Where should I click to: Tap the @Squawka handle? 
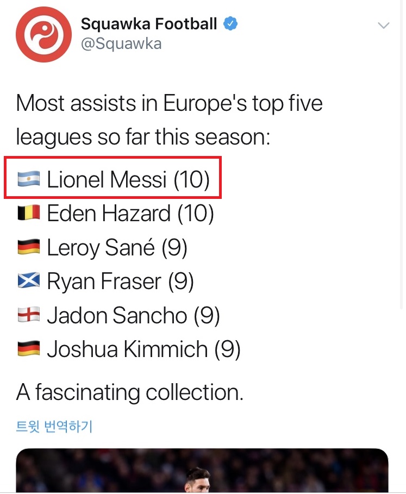point(121,44)
